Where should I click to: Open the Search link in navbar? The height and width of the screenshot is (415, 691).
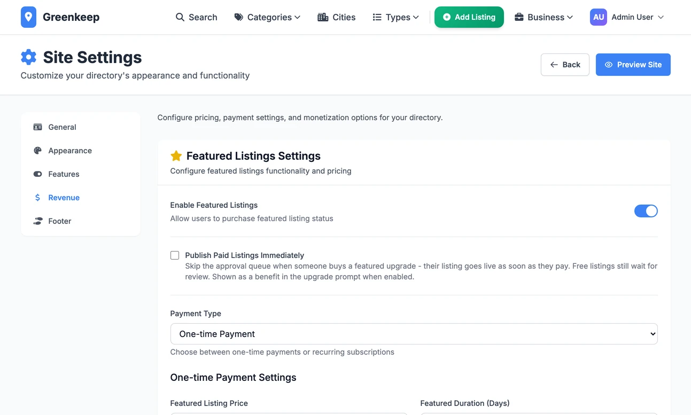(197, 17)
